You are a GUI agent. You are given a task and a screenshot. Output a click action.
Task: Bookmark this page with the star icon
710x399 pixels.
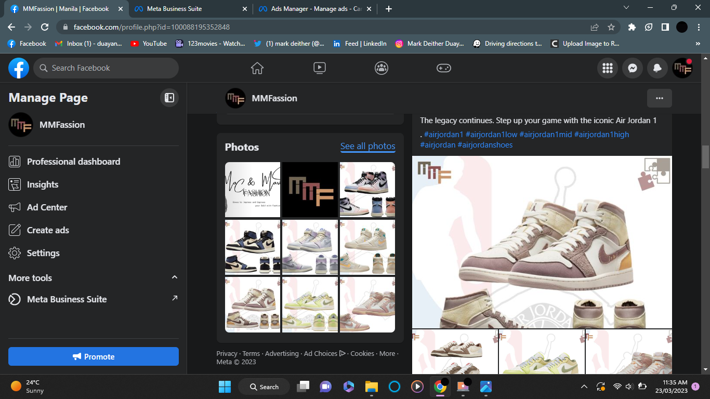611,27
